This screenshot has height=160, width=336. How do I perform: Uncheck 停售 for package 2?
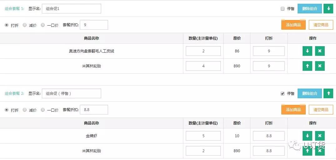282,94
